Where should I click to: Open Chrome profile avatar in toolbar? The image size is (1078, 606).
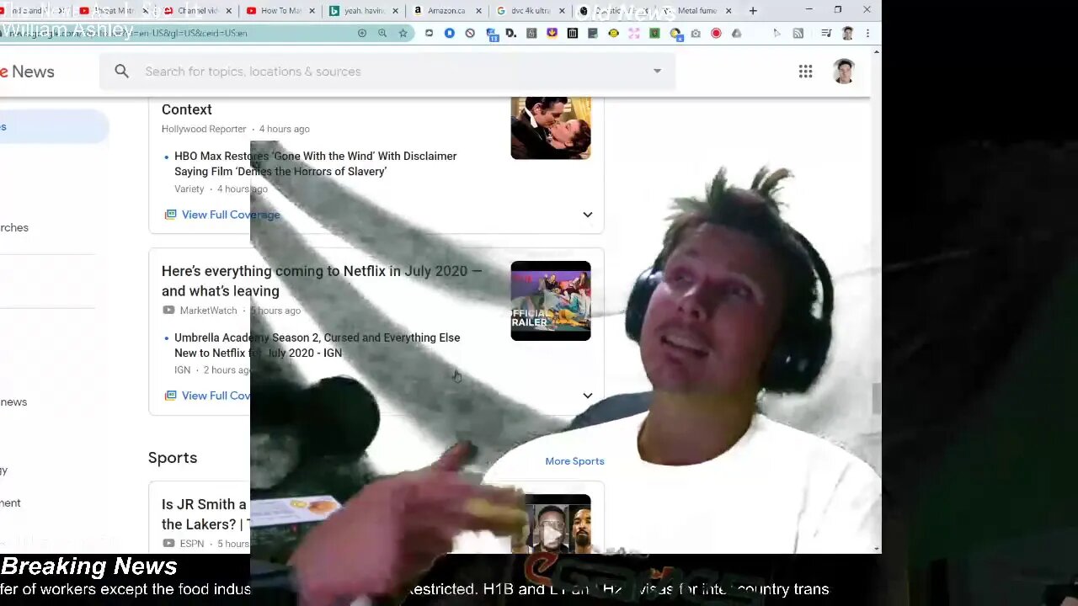coord(847,33)
